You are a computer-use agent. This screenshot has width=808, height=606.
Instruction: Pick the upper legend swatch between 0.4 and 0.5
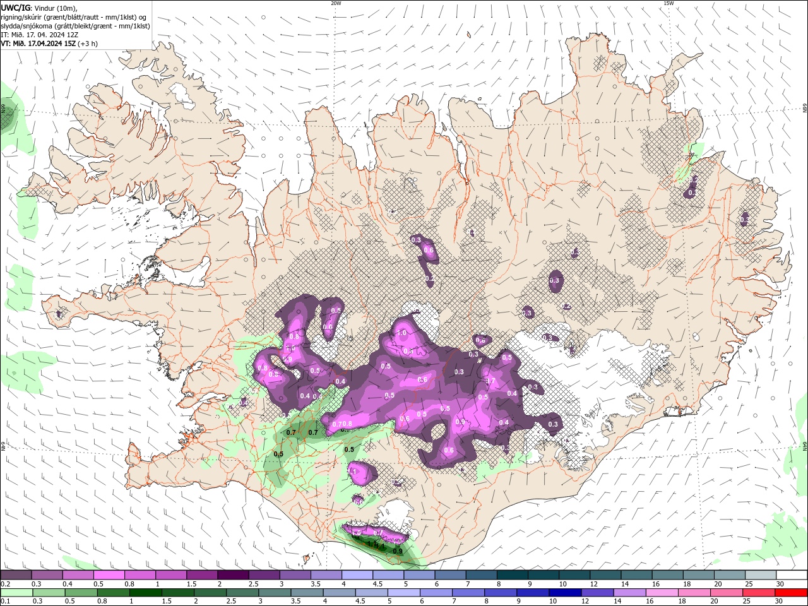click(78, 575)
